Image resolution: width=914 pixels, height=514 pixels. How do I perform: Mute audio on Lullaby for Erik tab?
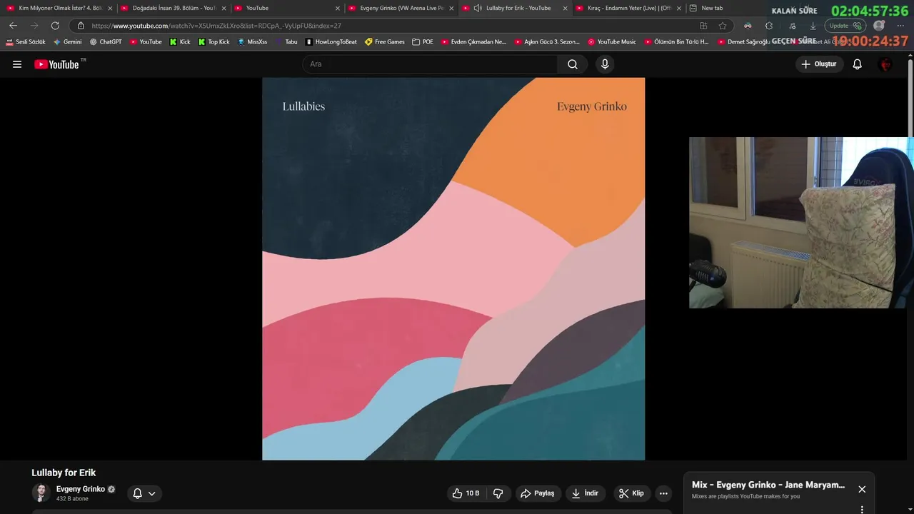point(478,8)
